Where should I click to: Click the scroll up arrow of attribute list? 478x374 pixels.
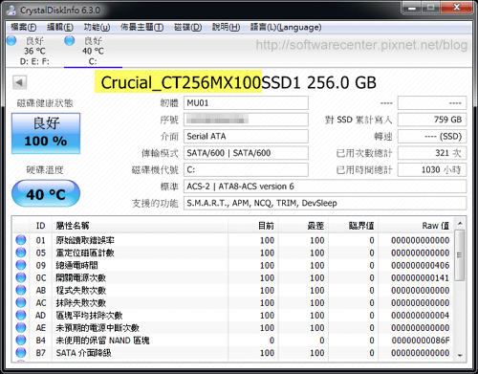tap(460, 223)
